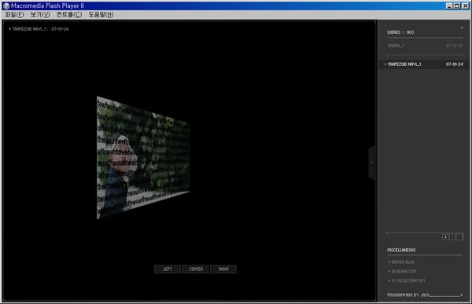Viewport: 472px width, 304px height.
Task: Click the PROGRAMMING BY JASU credit text
Action: (408, 295)
